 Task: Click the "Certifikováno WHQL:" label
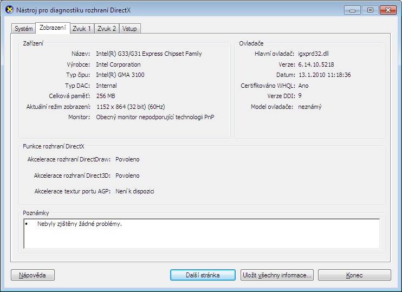[x=268, y=86]
